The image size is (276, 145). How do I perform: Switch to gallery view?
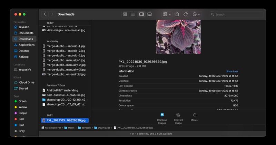[149, 14]
